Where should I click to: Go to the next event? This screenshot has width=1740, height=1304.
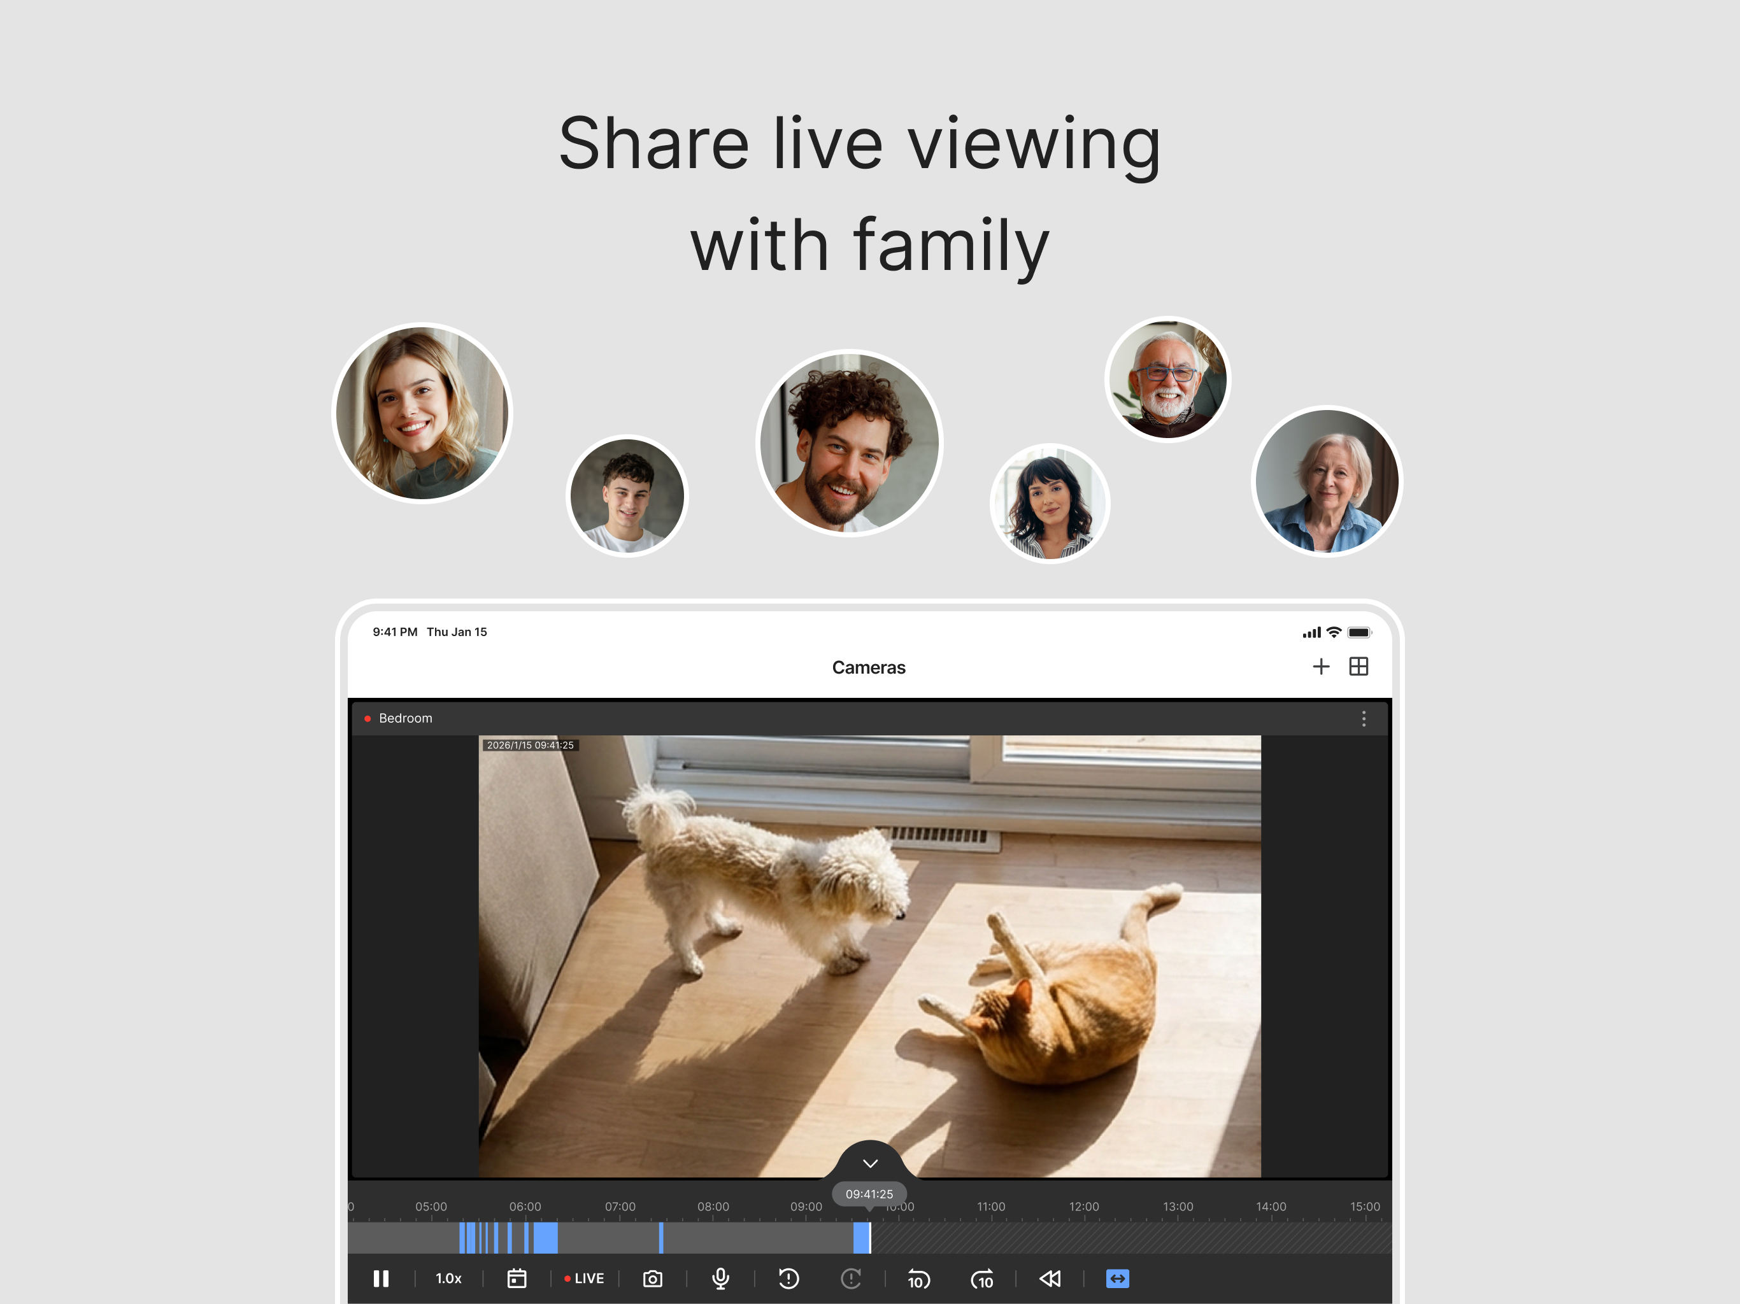point(851,1279)
